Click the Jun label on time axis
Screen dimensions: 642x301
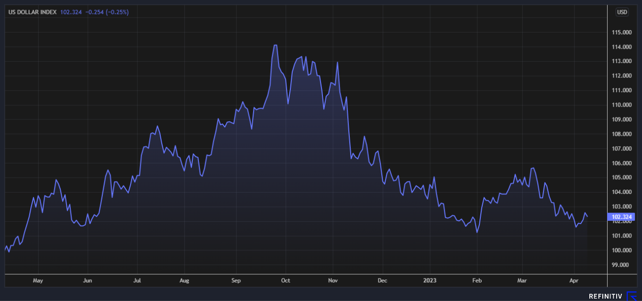click(88, 281)
